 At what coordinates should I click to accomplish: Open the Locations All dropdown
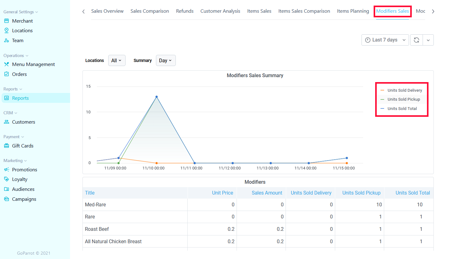(x=117, y=60)
